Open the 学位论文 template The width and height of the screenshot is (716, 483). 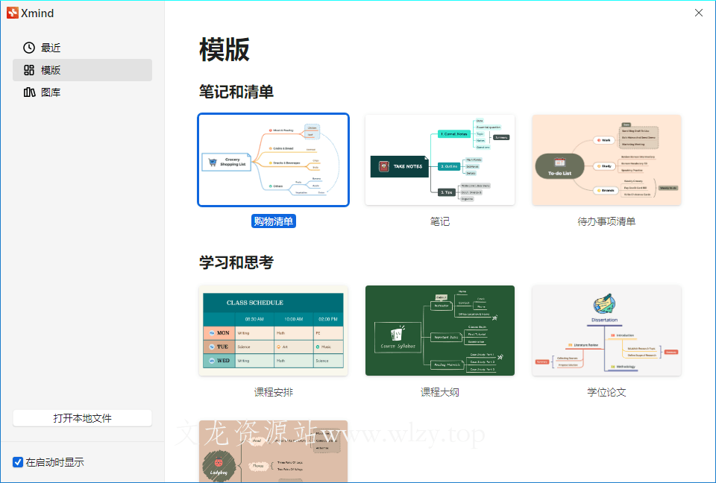coord(606,331)
